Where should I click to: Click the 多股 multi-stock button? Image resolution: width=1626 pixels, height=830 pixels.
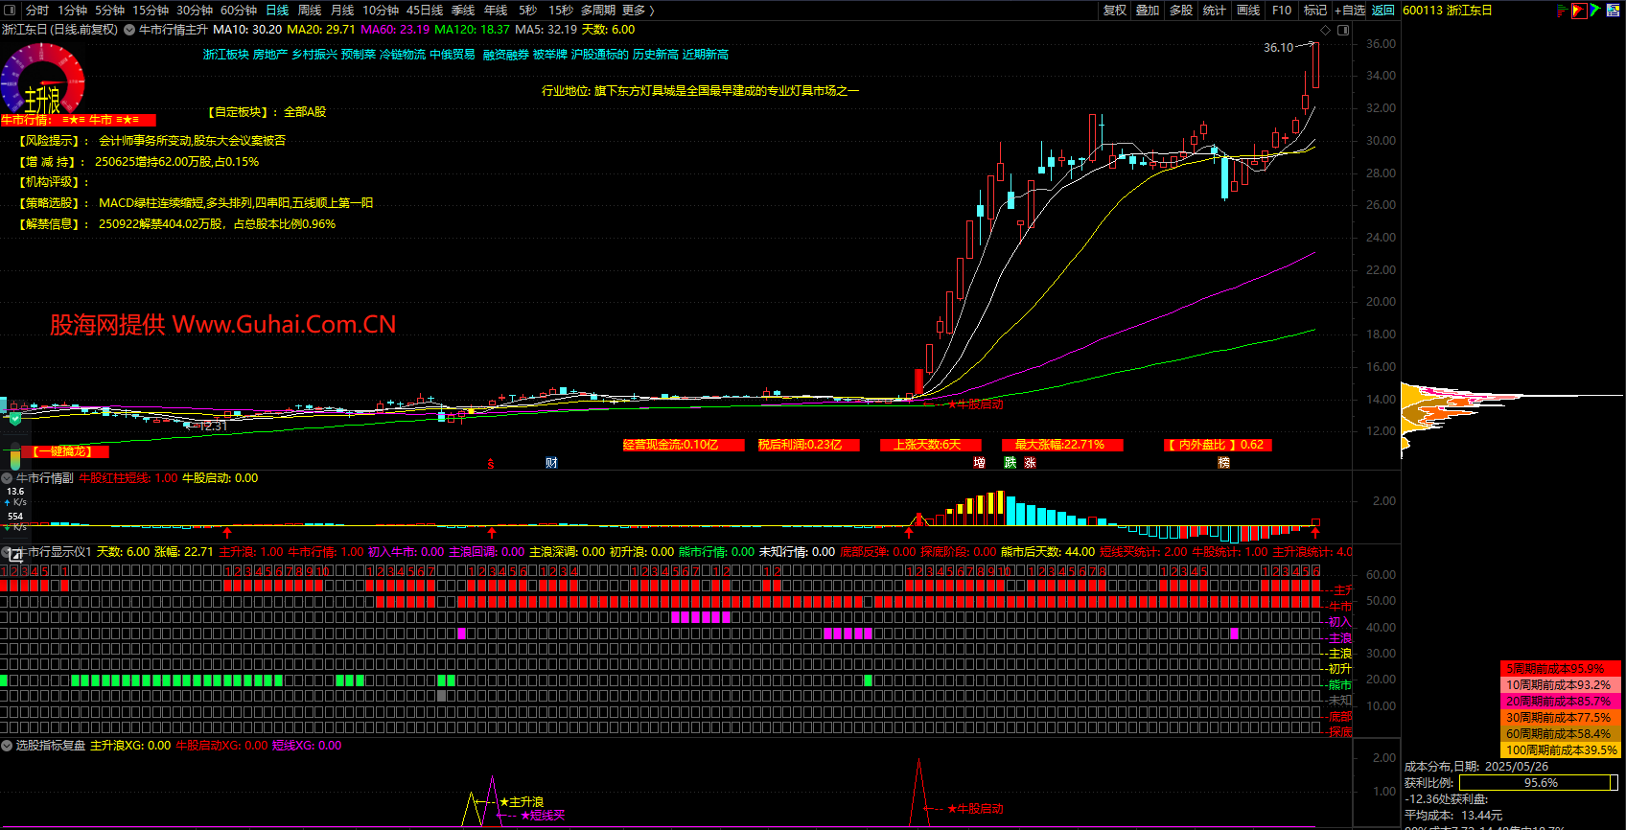1181,10
